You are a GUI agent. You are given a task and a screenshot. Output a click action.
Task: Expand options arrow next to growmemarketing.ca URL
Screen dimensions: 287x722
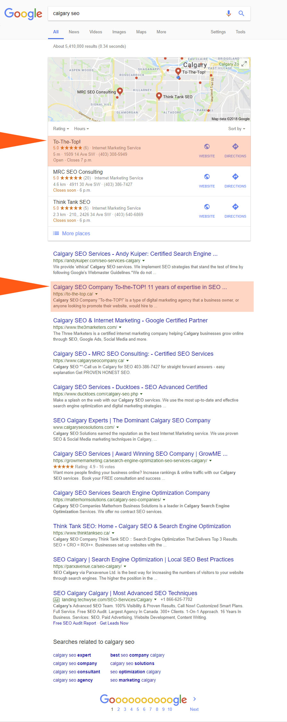210,461
